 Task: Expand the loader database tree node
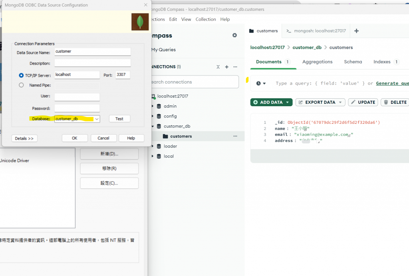point(153,146)
